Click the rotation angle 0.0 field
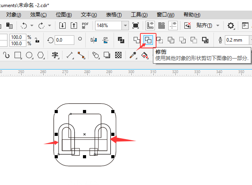The width and height of the screenshot is (252, 185). (x=64, y=40)
